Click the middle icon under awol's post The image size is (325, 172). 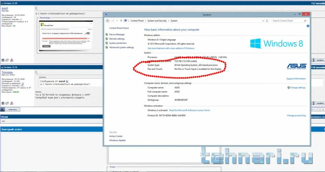7,60
